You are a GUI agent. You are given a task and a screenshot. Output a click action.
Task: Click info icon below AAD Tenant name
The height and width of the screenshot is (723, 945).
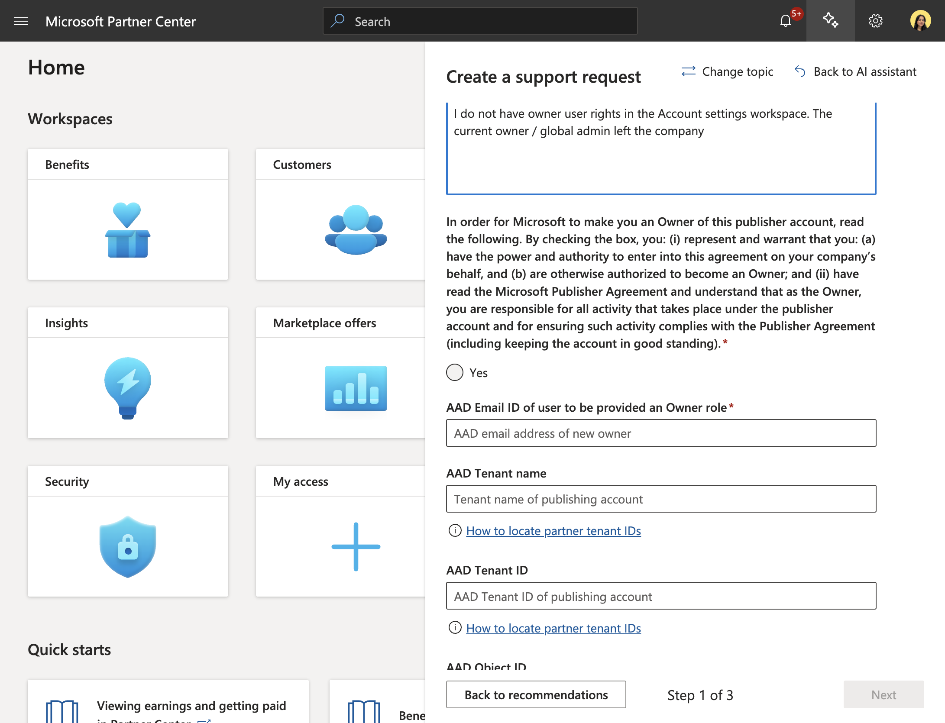pyautogui.click(x=455, y=530)
